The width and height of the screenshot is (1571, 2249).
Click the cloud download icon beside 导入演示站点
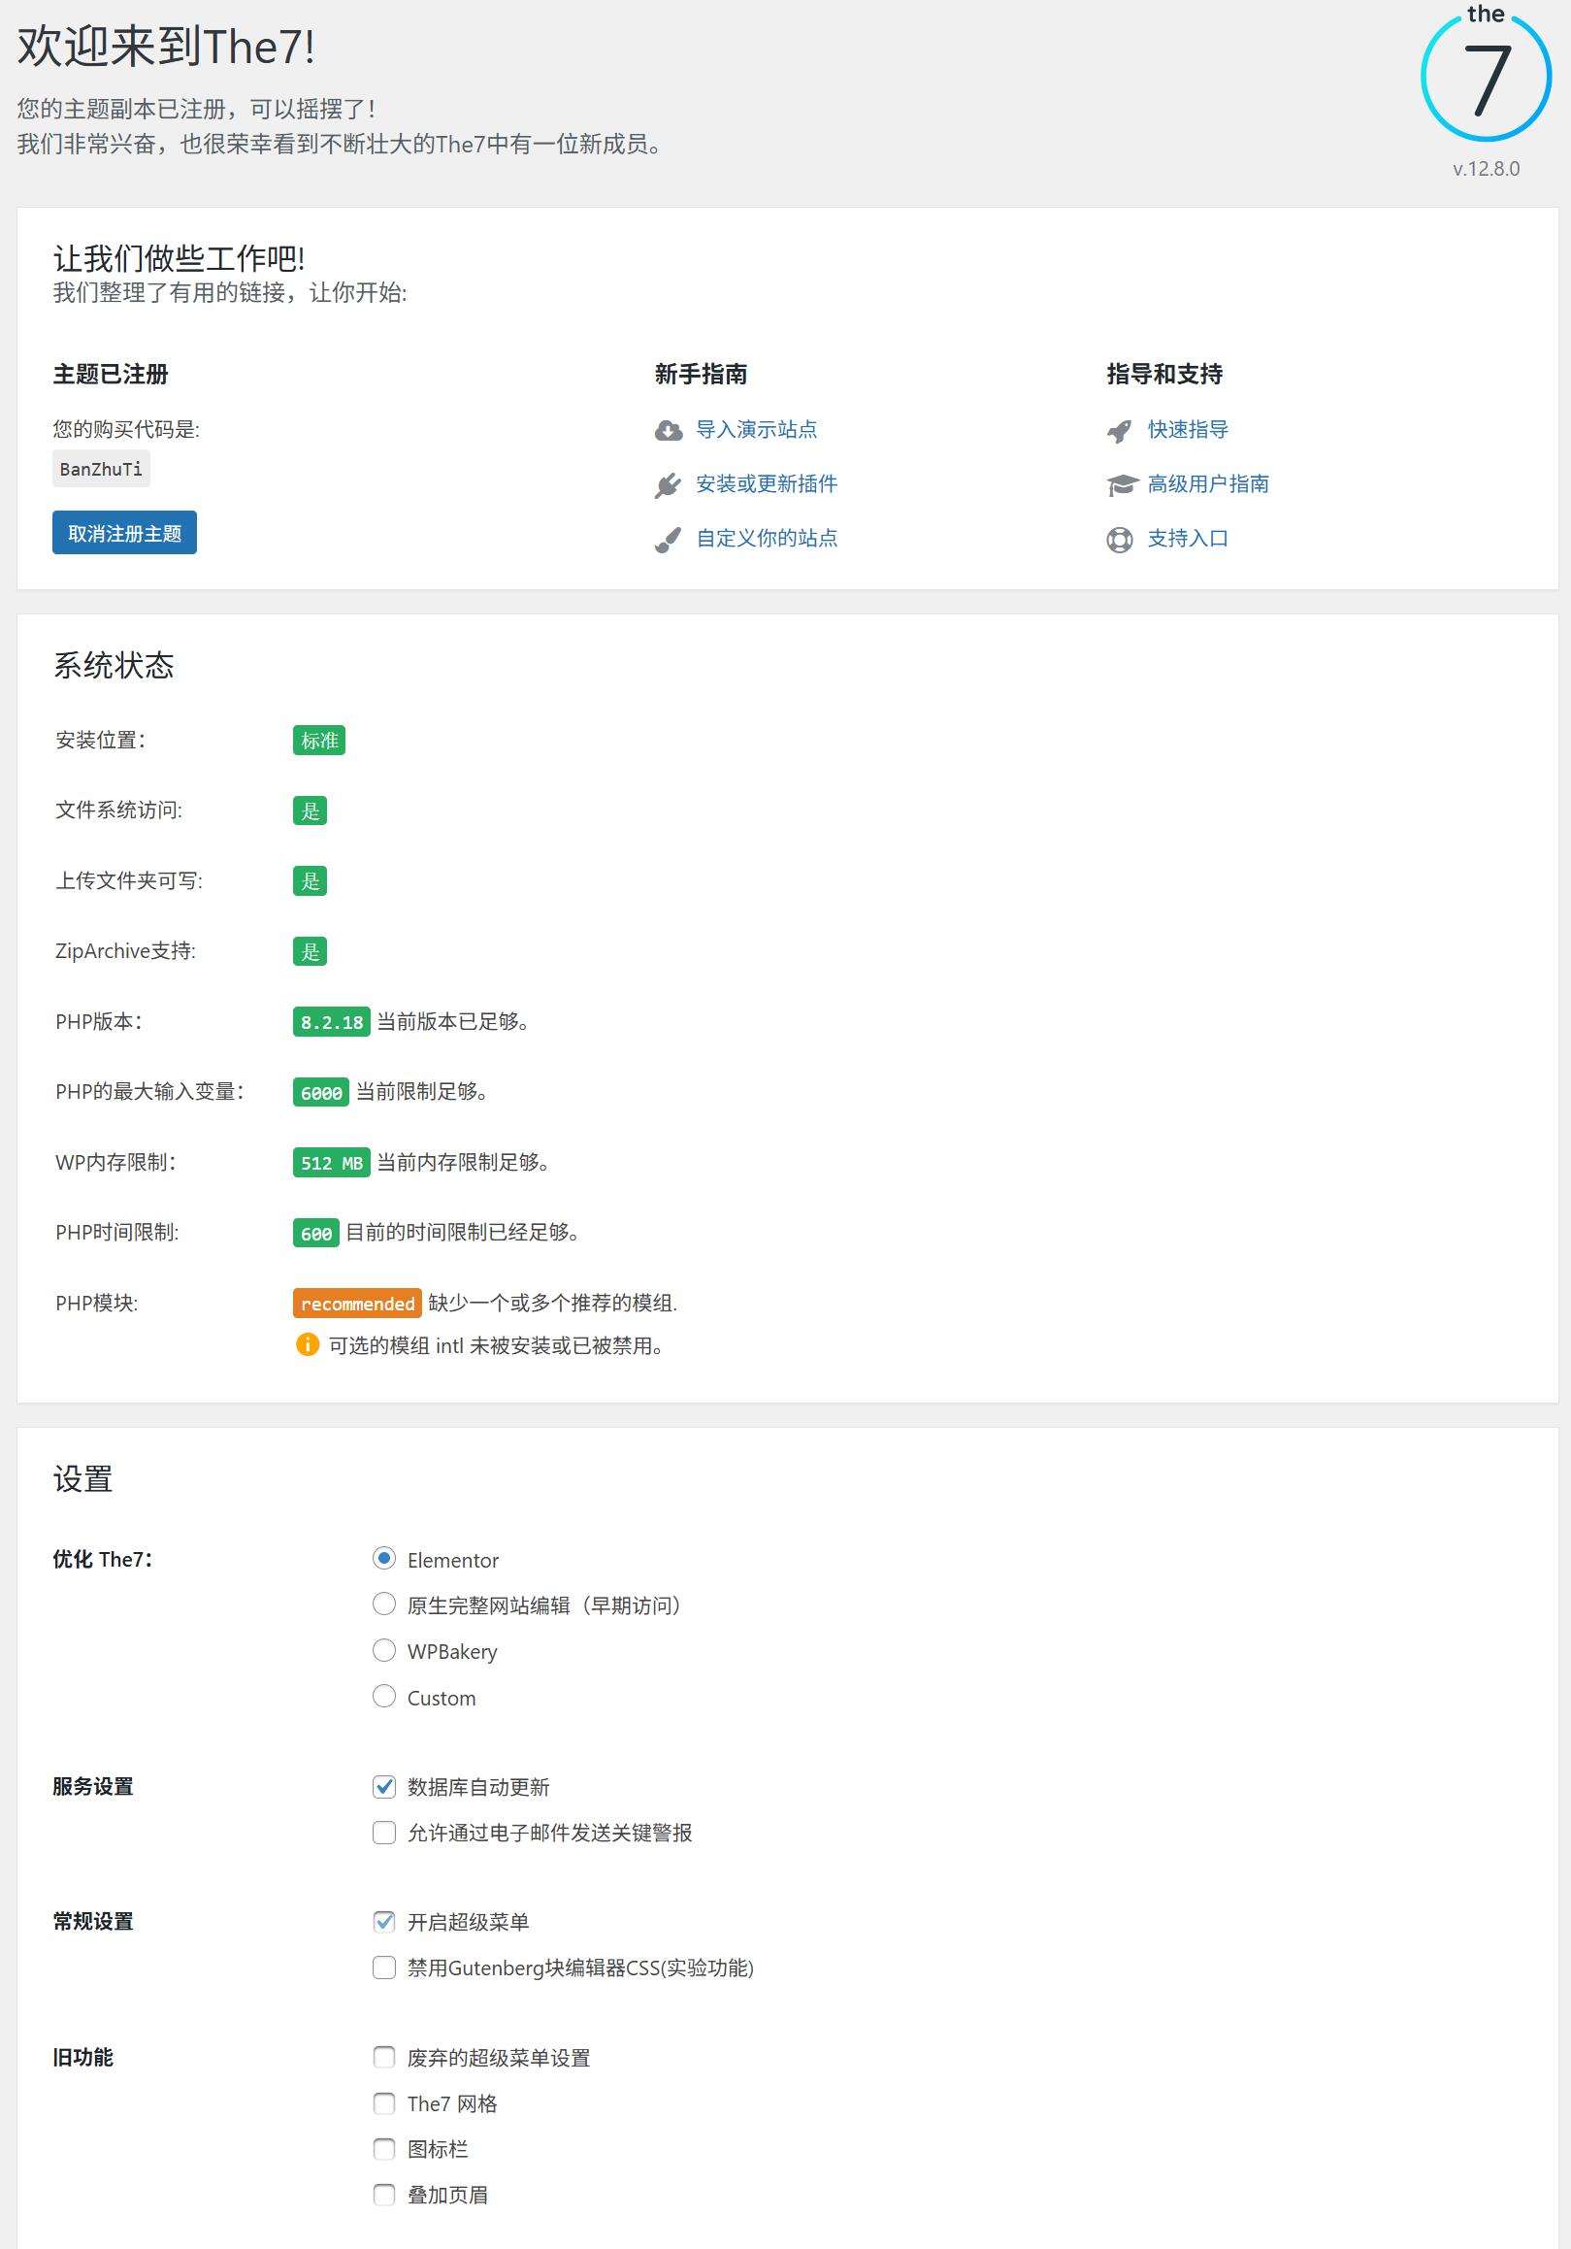click(x=668, y=430)
